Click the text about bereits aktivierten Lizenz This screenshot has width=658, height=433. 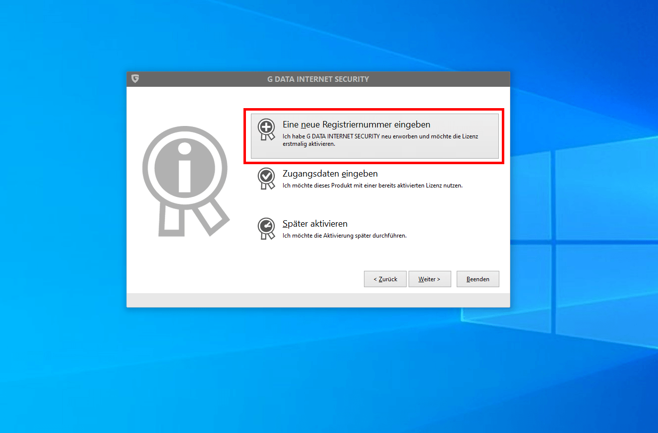372,186
